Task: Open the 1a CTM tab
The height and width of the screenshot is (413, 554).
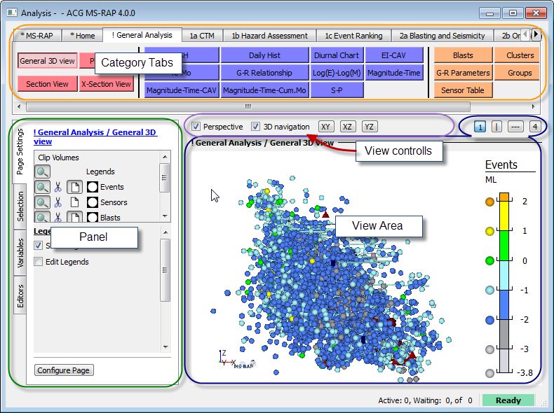Action: point(202,36)
